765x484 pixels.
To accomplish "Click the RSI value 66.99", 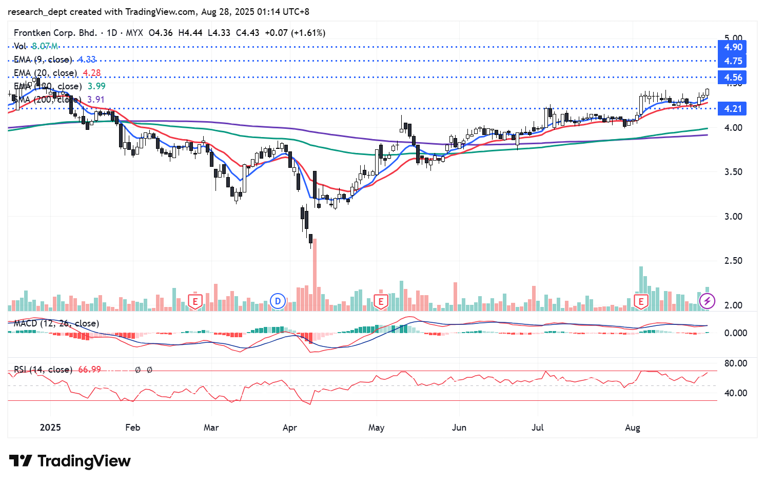I will (89, 370).
